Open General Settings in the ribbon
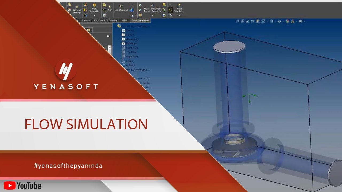 point(77,10)
